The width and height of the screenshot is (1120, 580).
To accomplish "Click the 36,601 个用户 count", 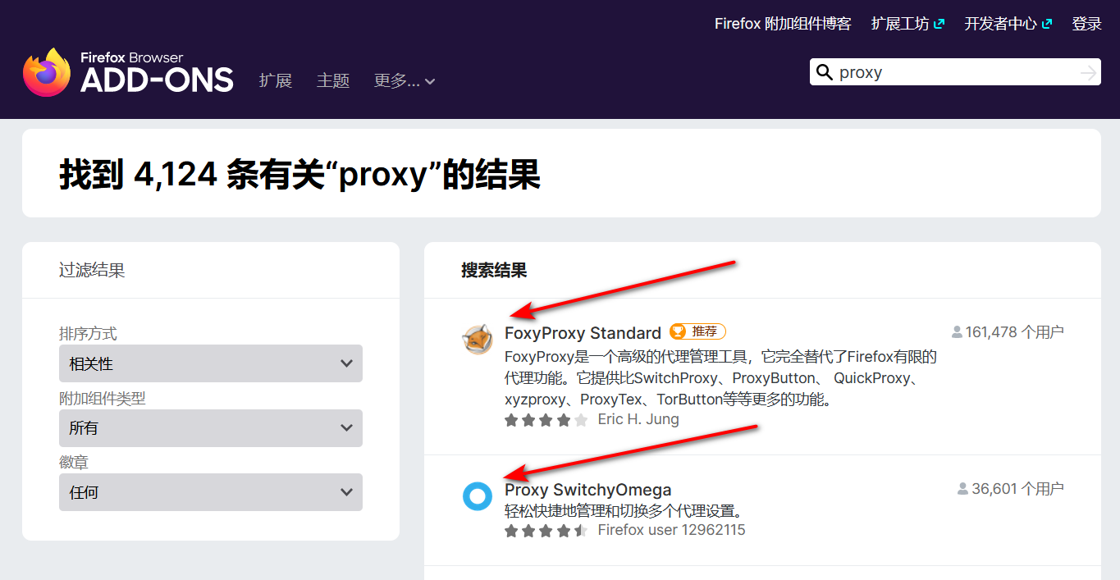I will click(1017, 489).
